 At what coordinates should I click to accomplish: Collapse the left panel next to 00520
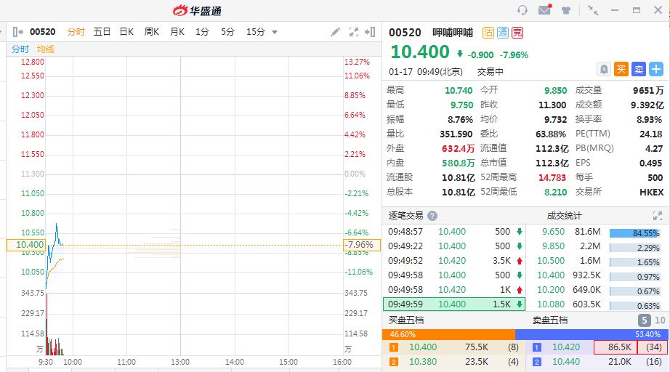coord(18,32)
